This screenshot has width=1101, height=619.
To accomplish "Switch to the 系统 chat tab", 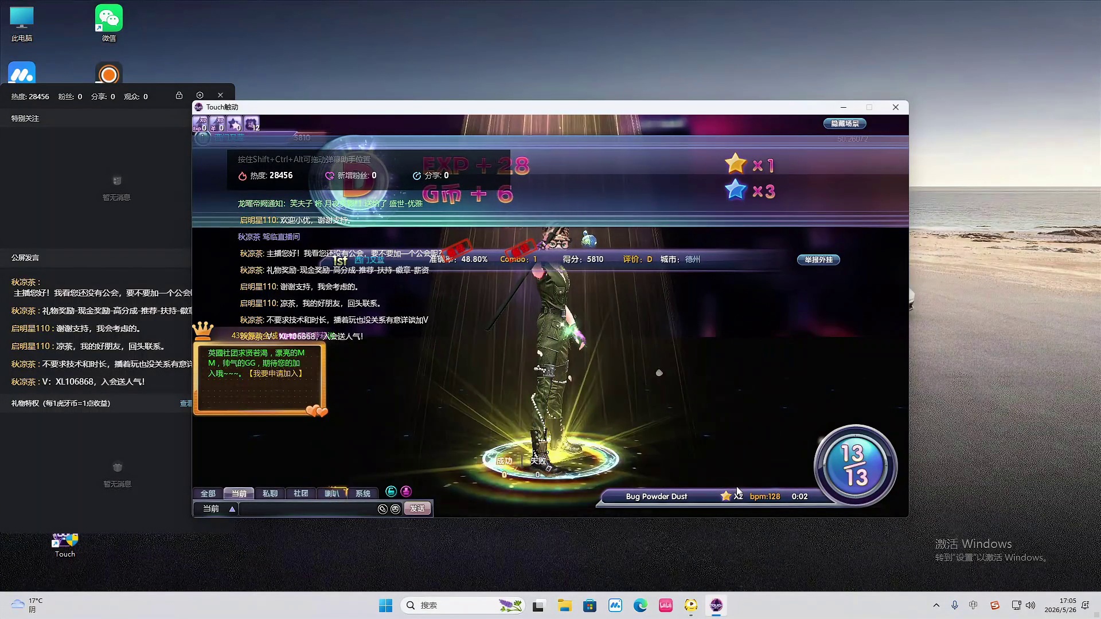I will click(362, 493).
